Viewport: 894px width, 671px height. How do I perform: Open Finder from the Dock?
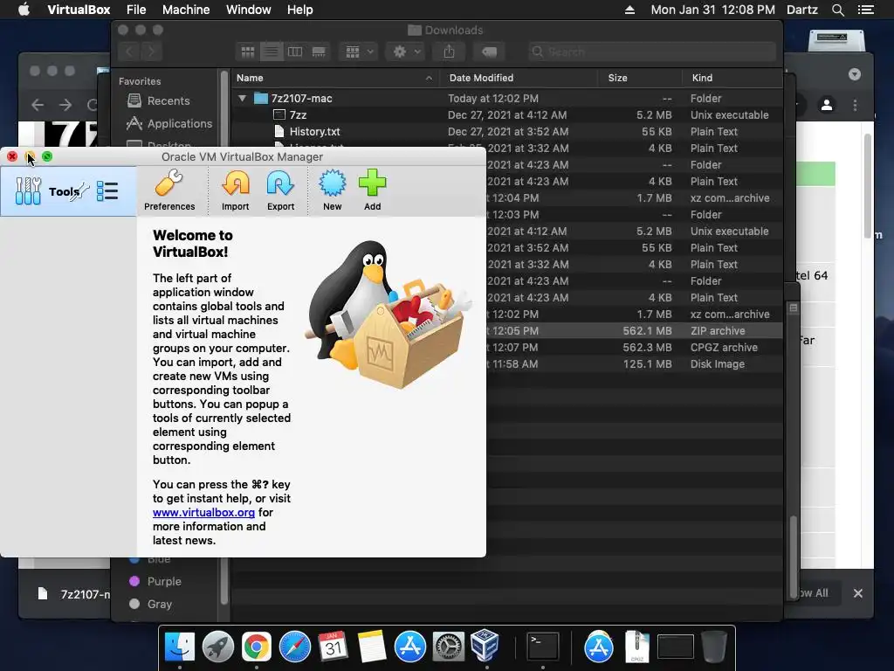click(x=180, y=647)
